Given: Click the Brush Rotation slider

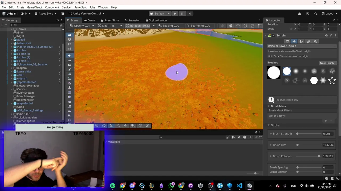Looking at the screenshot, I should 308,156.
